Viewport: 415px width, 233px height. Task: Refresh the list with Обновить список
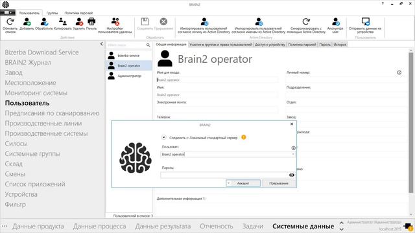[x=10, y=25]
